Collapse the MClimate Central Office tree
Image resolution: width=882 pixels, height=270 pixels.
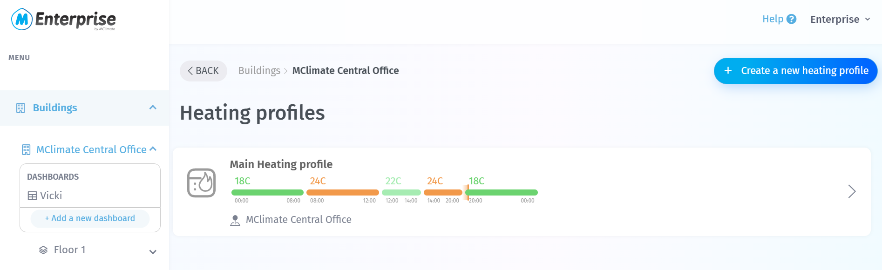153,149
